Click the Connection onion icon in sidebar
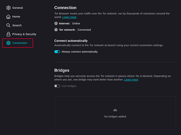 [x=8, y=43]
